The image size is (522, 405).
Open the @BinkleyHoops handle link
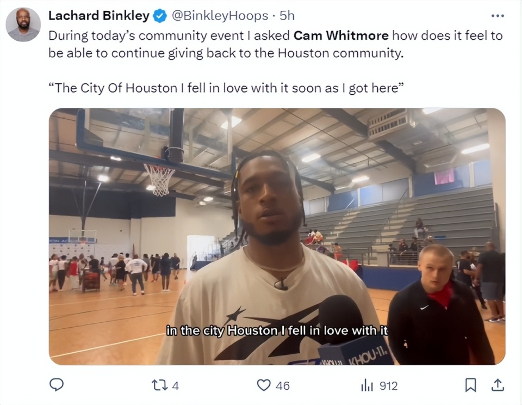(220, 16)
